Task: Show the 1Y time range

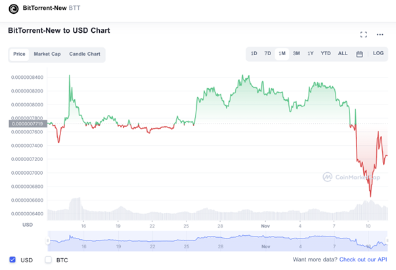Action: [310, 54]
